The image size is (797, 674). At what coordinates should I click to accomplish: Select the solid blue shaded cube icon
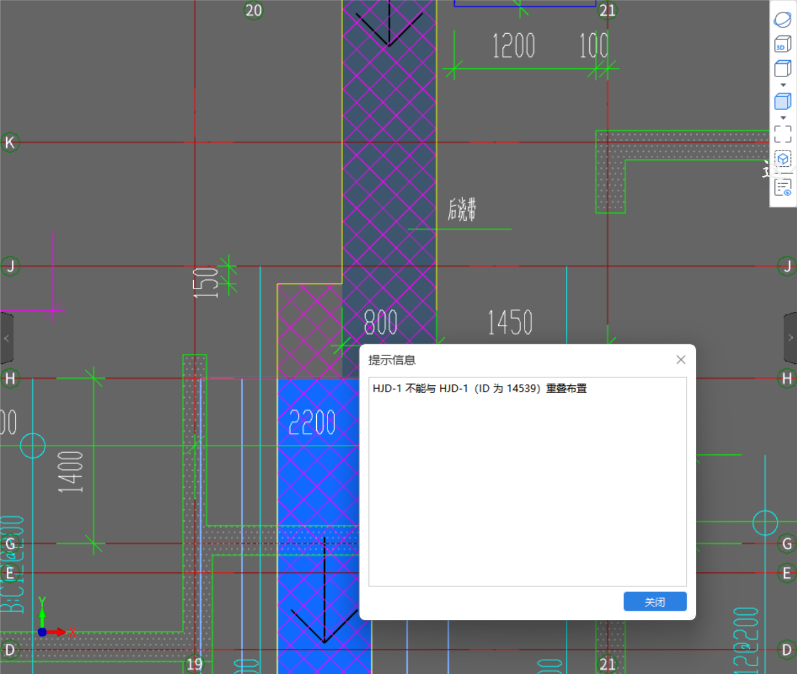[x=782, y=101]
